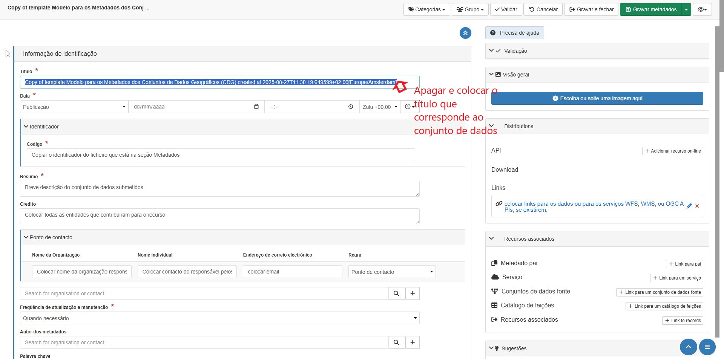Click the pencil edit icon on the link
Image resolution: width=724 pixels, height=359 pixels.
(x=689, y=206)
